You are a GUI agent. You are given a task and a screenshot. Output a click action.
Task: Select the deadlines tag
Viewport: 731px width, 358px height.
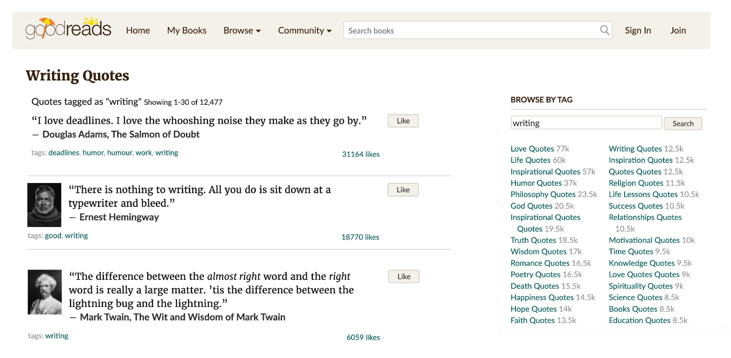(64, 153)
